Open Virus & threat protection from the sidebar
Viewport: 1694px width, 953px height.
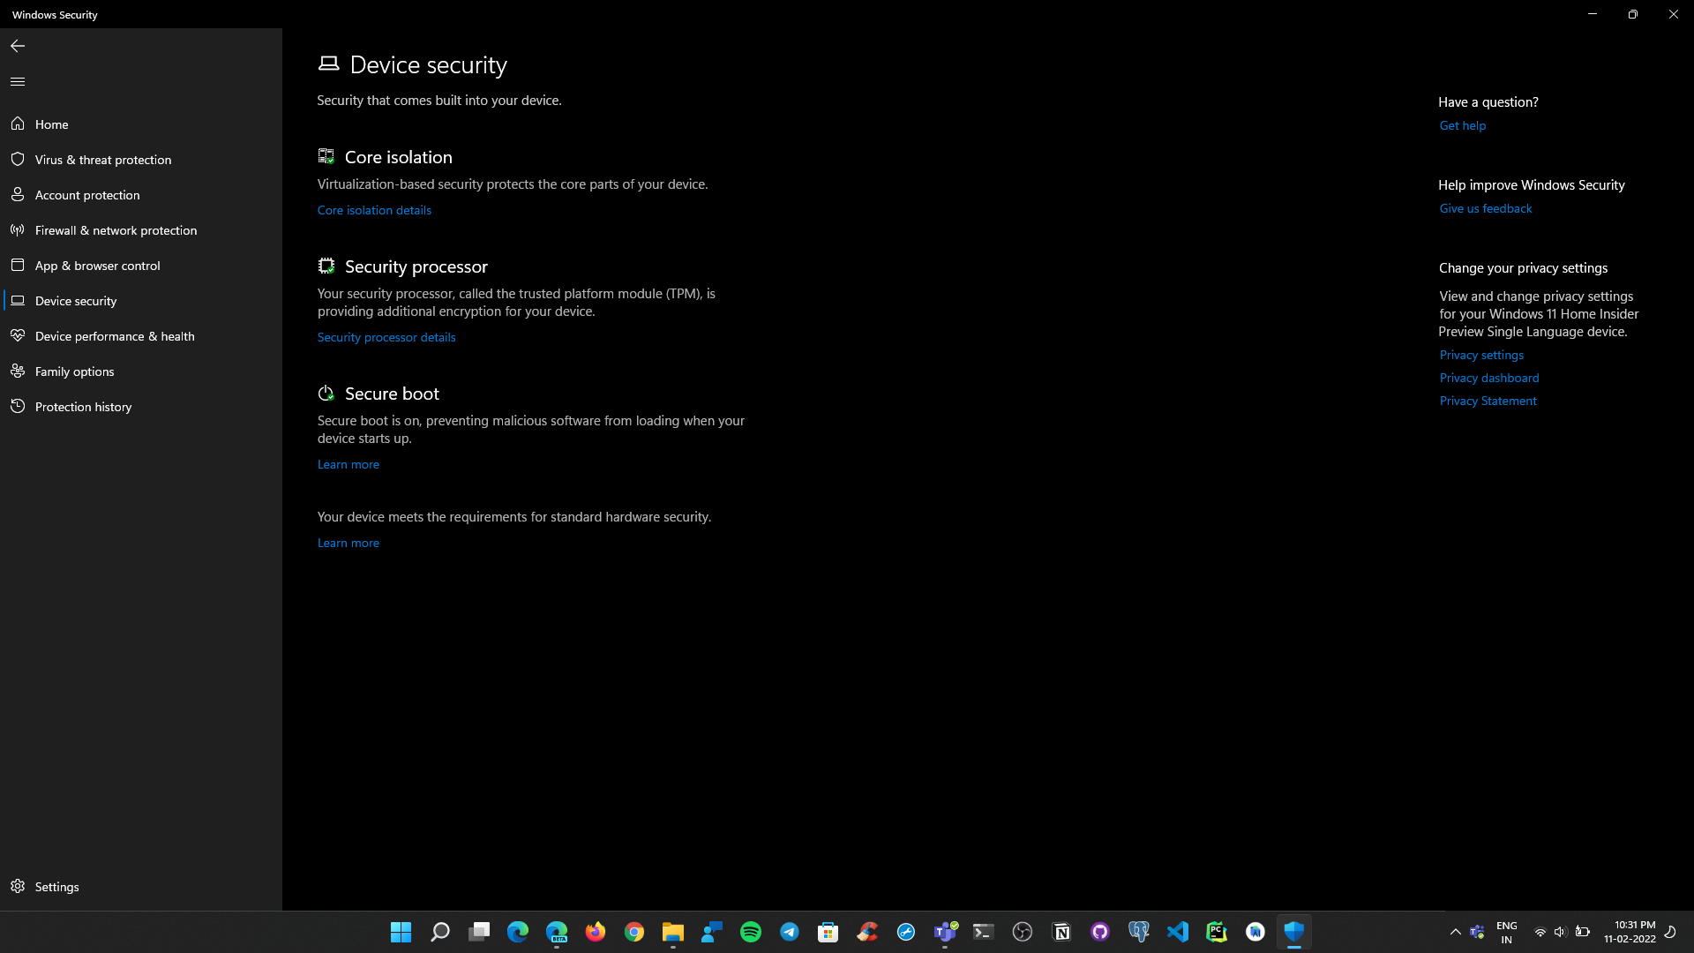tap(103, 159)
